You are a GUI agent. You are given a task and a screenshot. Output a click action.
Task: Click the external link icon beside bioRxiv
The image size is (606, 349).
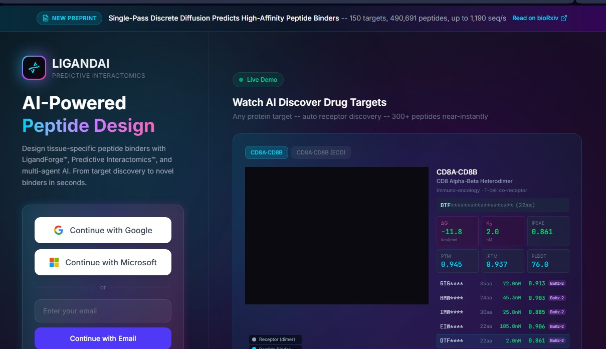click(564, 18)
